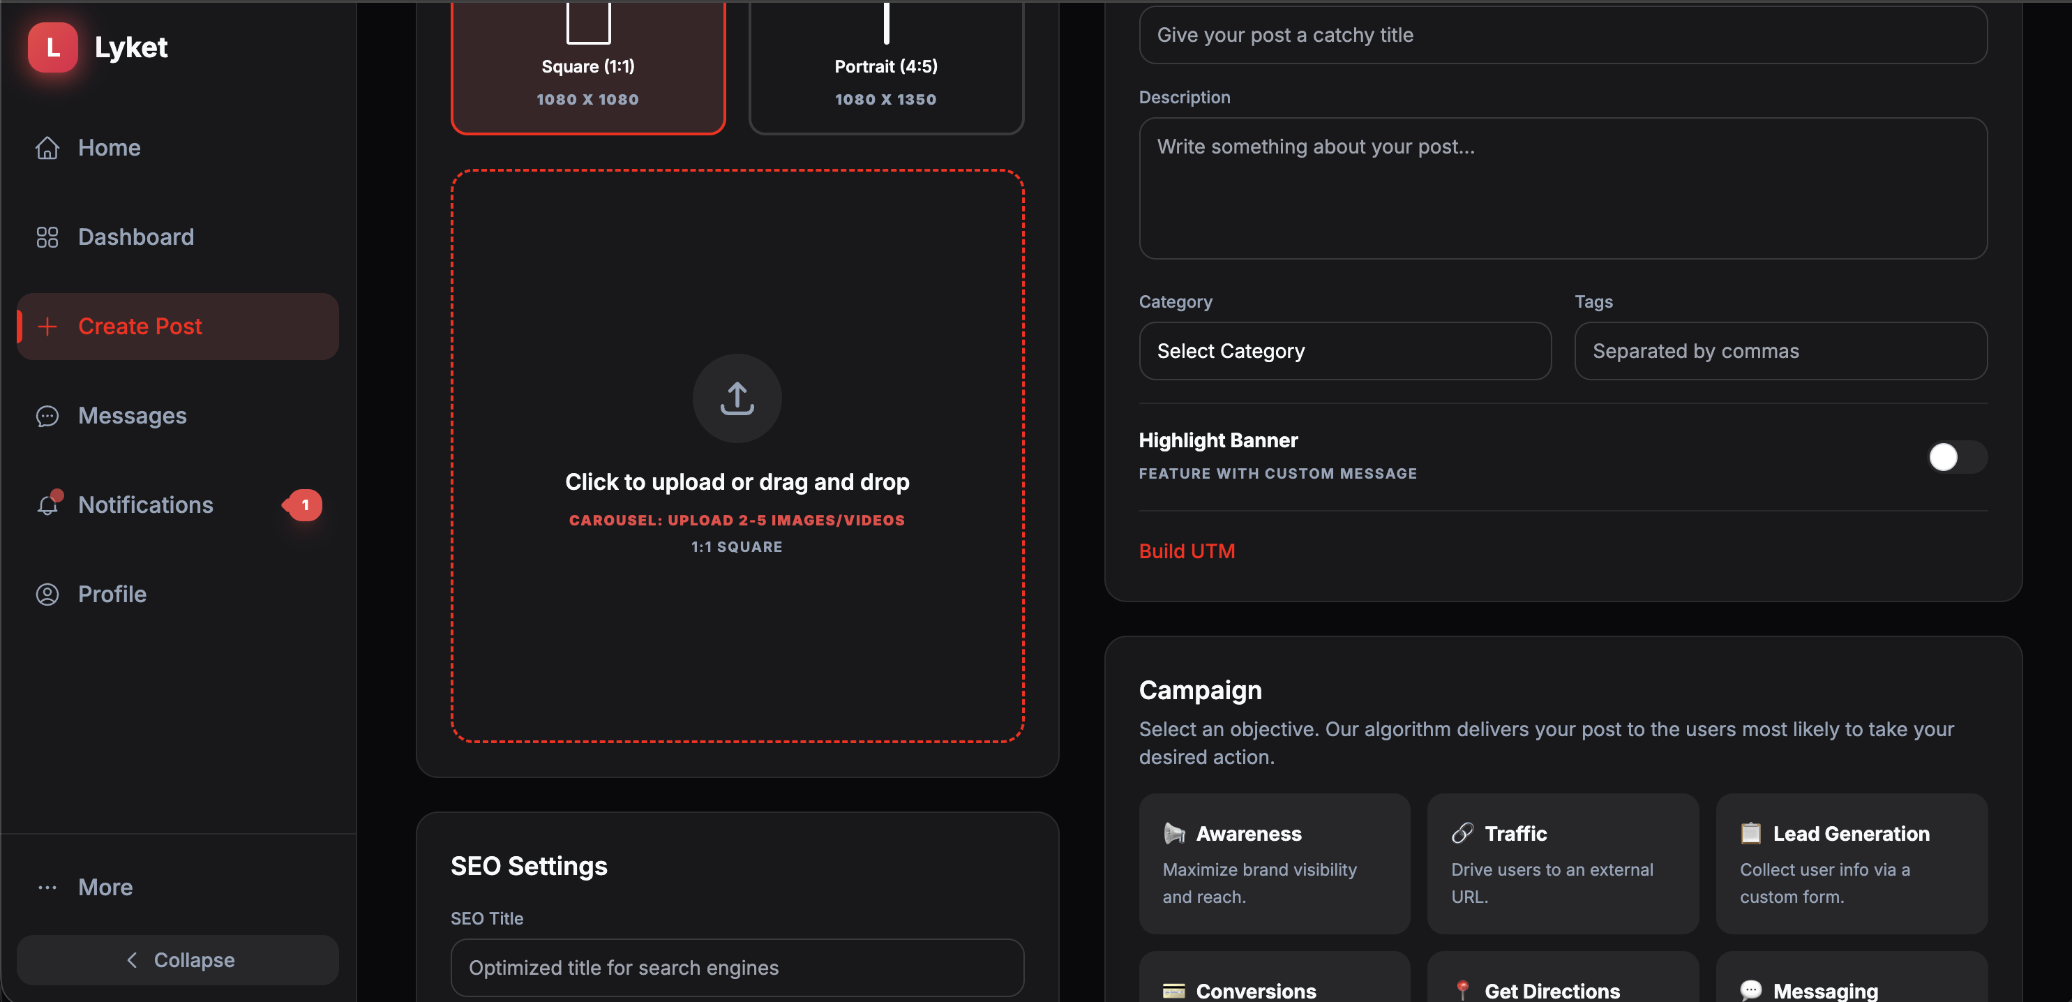Click the 'Highlight Banner' label

coord(1218,441)
